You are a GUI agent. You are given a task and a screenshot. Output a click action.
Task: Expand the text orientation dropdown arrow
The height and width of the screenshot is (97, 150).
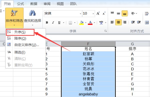[x=136, y=13]
